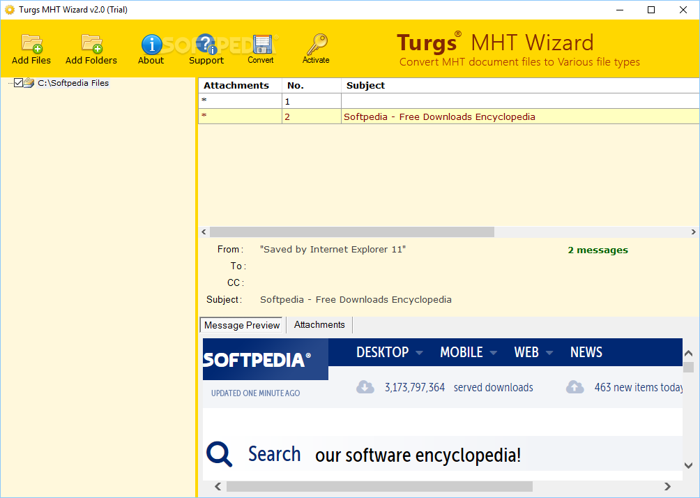The width and height of the screenshot is (700, 498).
Task: Close the Turgs MHT Wizard window
Action: pos(683,10)
